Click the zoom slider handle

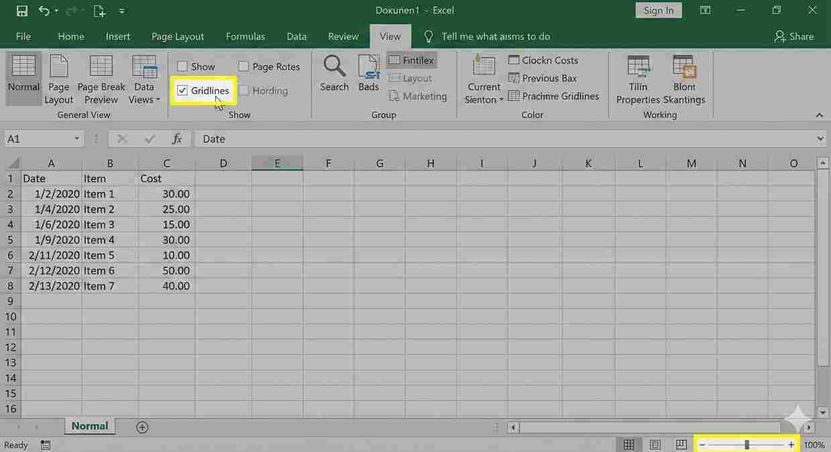click(x=746, y=445)
